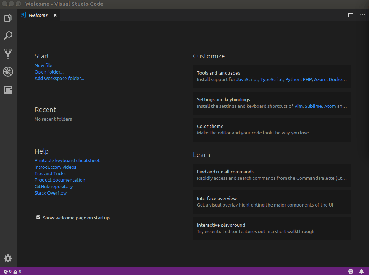Click the notifications bell icon
The width and height of the screenshot is (369, 275).
361,271
